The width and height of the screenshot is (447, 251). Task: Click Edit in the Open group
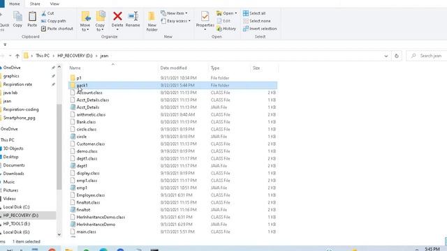[223, 21]
